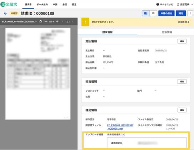194x150 pixels.
Task: Click the 申請の提出 button
Action: [167, 13]
